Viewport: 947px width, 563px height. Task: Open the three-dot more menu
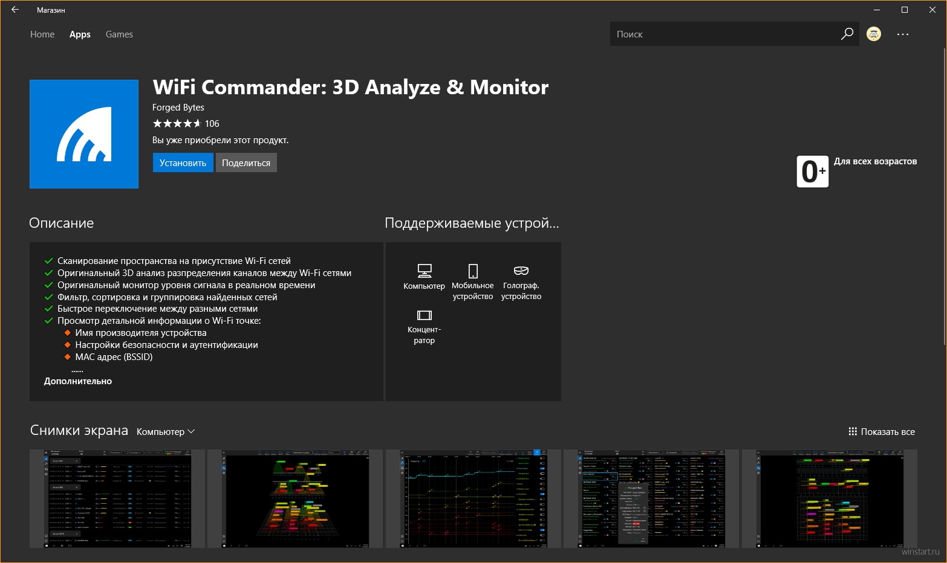(903, 34)
